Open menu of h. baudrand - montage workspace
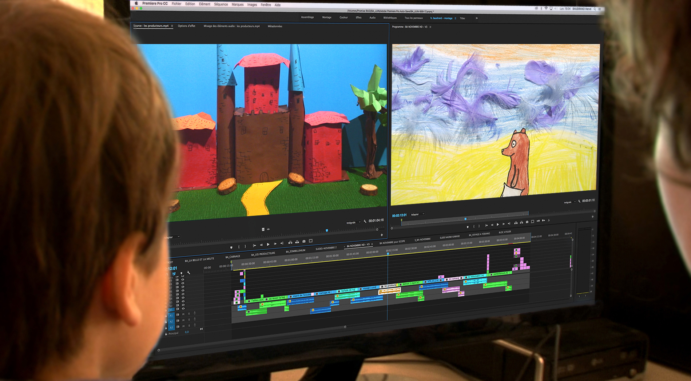 [x=455, y=18]
